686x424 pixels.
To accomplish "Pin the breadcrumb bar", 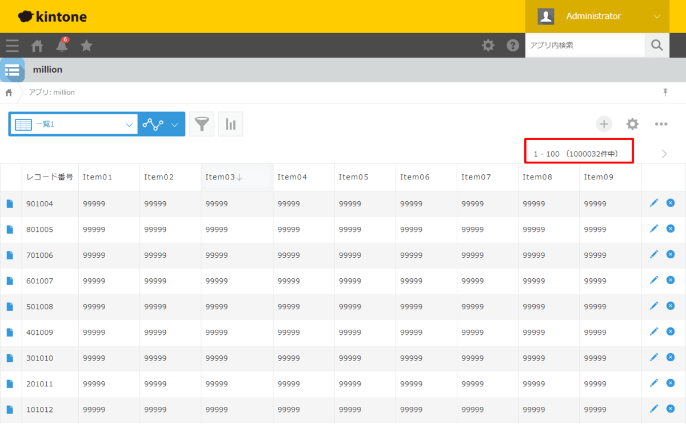I will [665, 92].
